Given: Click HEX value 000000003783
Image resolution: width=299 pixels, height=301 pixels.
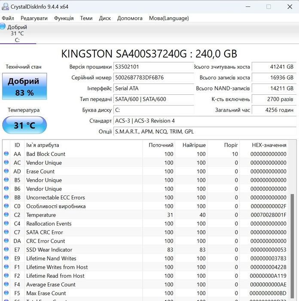Looking at the screenshot, I should pyautogui.click(x=268, y=258).
